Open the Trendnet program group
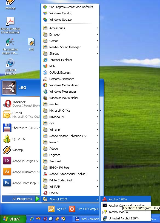Viewport: 160px width, 223px height. pos(70,161)
